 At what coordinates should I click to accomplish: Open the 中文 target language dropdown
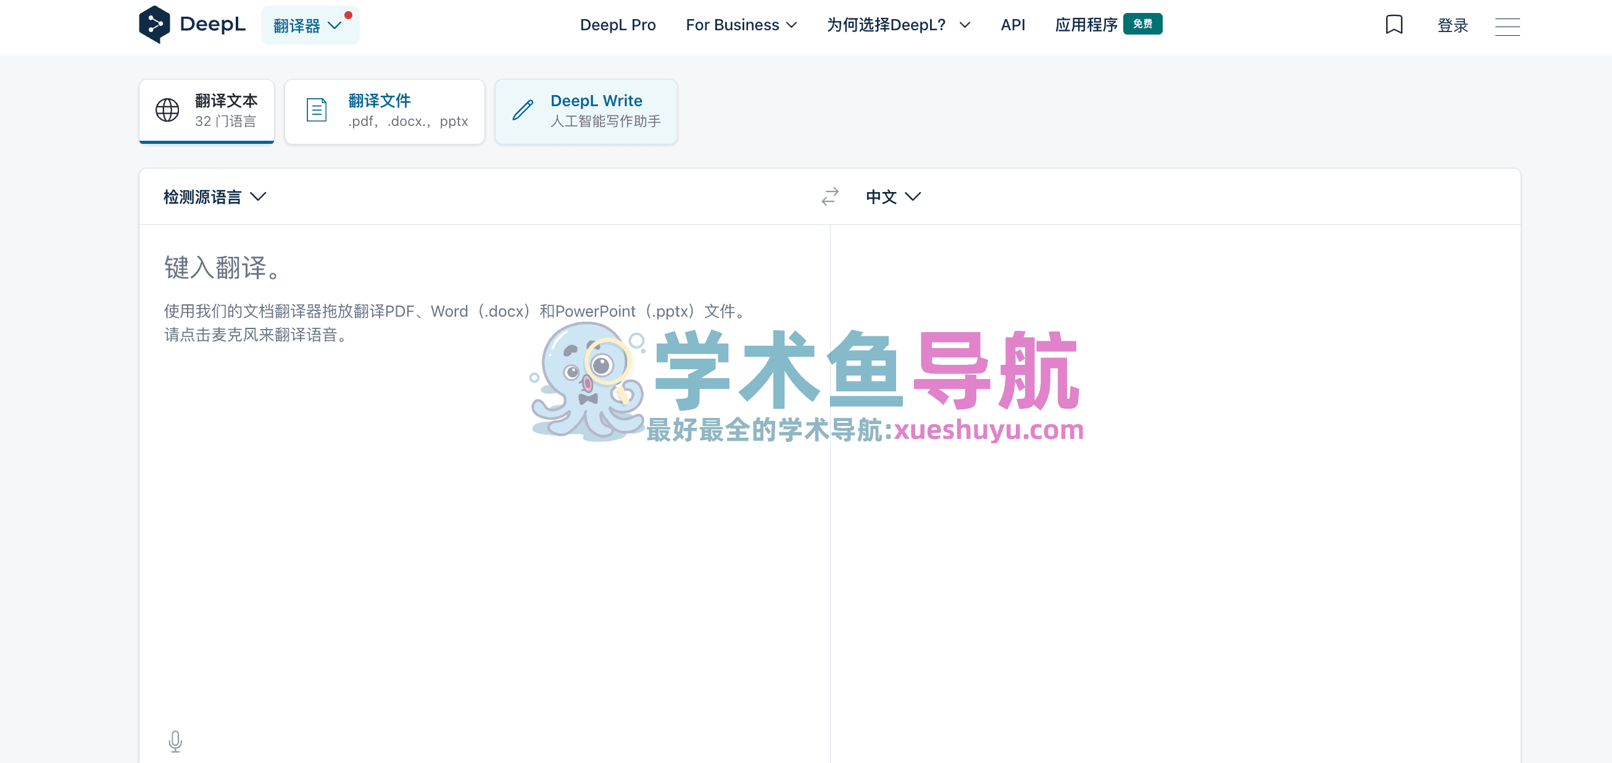894,196
